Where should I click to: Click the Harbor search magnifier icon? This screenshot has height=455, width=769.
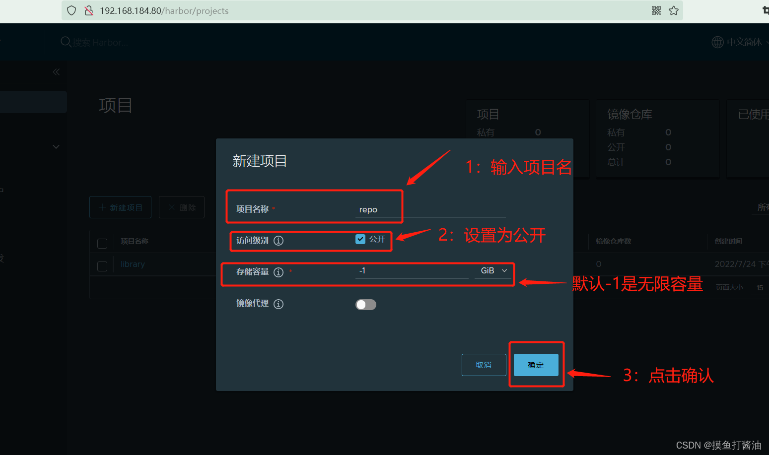click(x=66, y=42)
